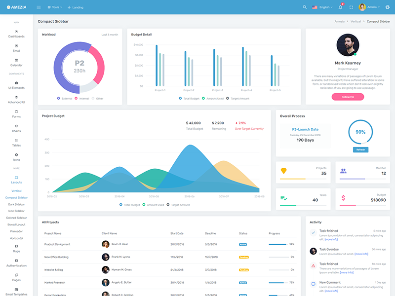Viewport: 395px width, 296px height.
Task: Open the settings gear icon
Action: 387,7
